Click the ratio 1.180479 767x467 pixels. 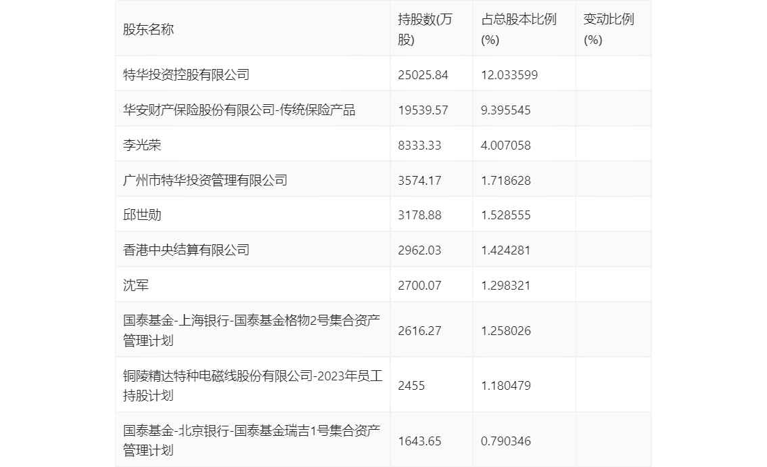coord(506,386)
